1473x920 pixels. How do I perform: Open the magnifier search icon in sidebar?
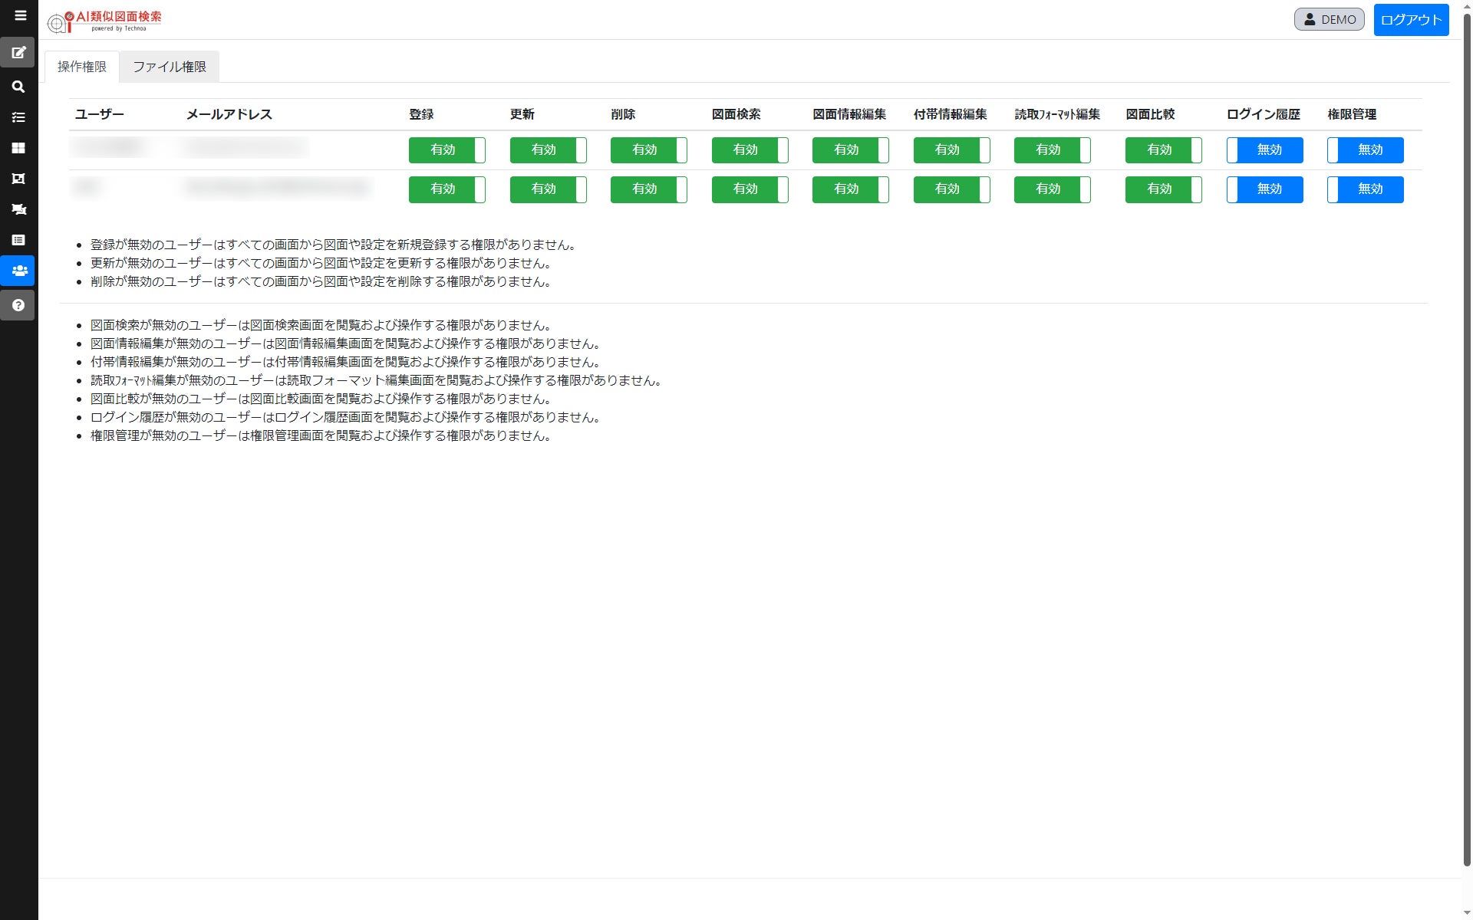[x=18, y=87]
